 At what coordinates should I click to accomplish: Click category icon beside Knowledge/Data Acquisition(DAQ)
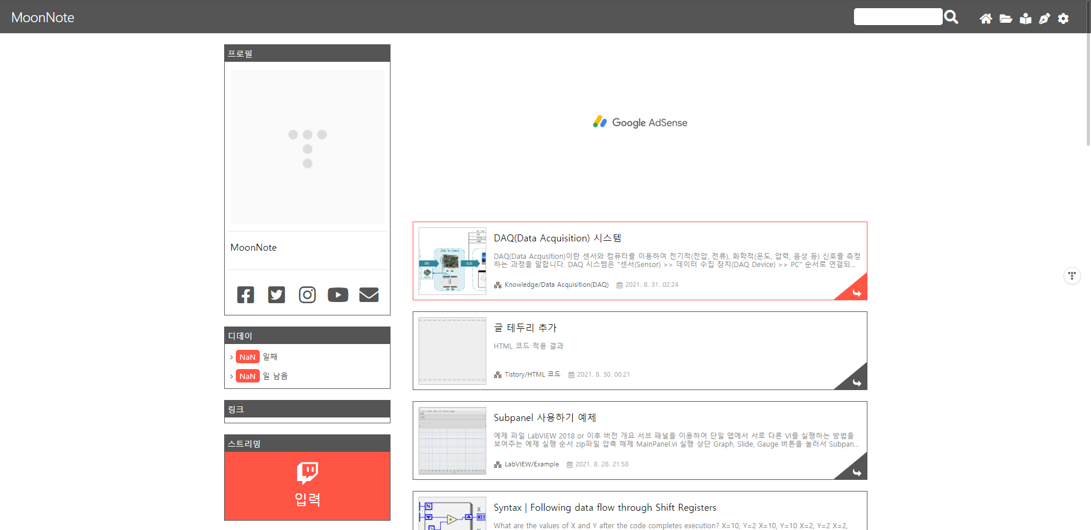tap(498, 285)
